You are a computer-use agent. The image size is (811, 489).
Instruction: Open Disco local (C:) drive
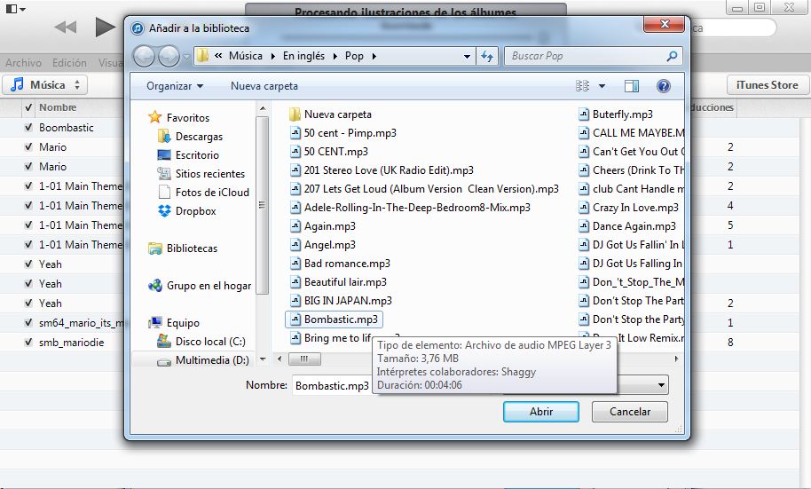pos(210,342)
